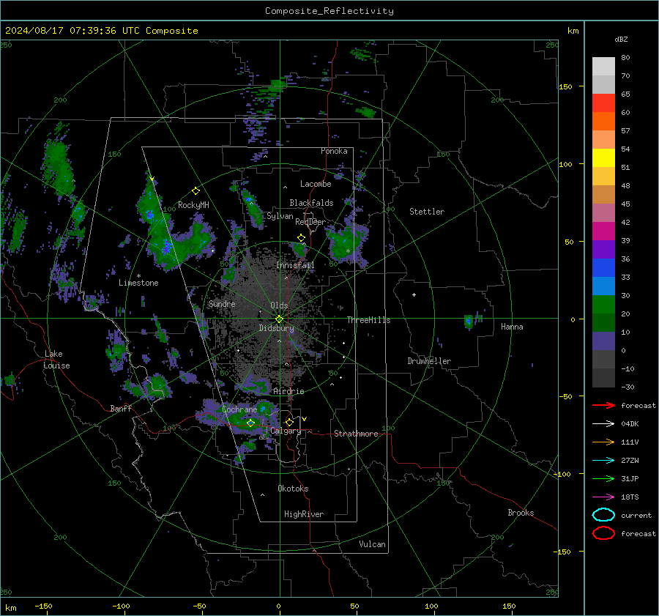Click the Innisfail city label
The image size is (659, 616).
pyautogui.click(x=295, y=265)
